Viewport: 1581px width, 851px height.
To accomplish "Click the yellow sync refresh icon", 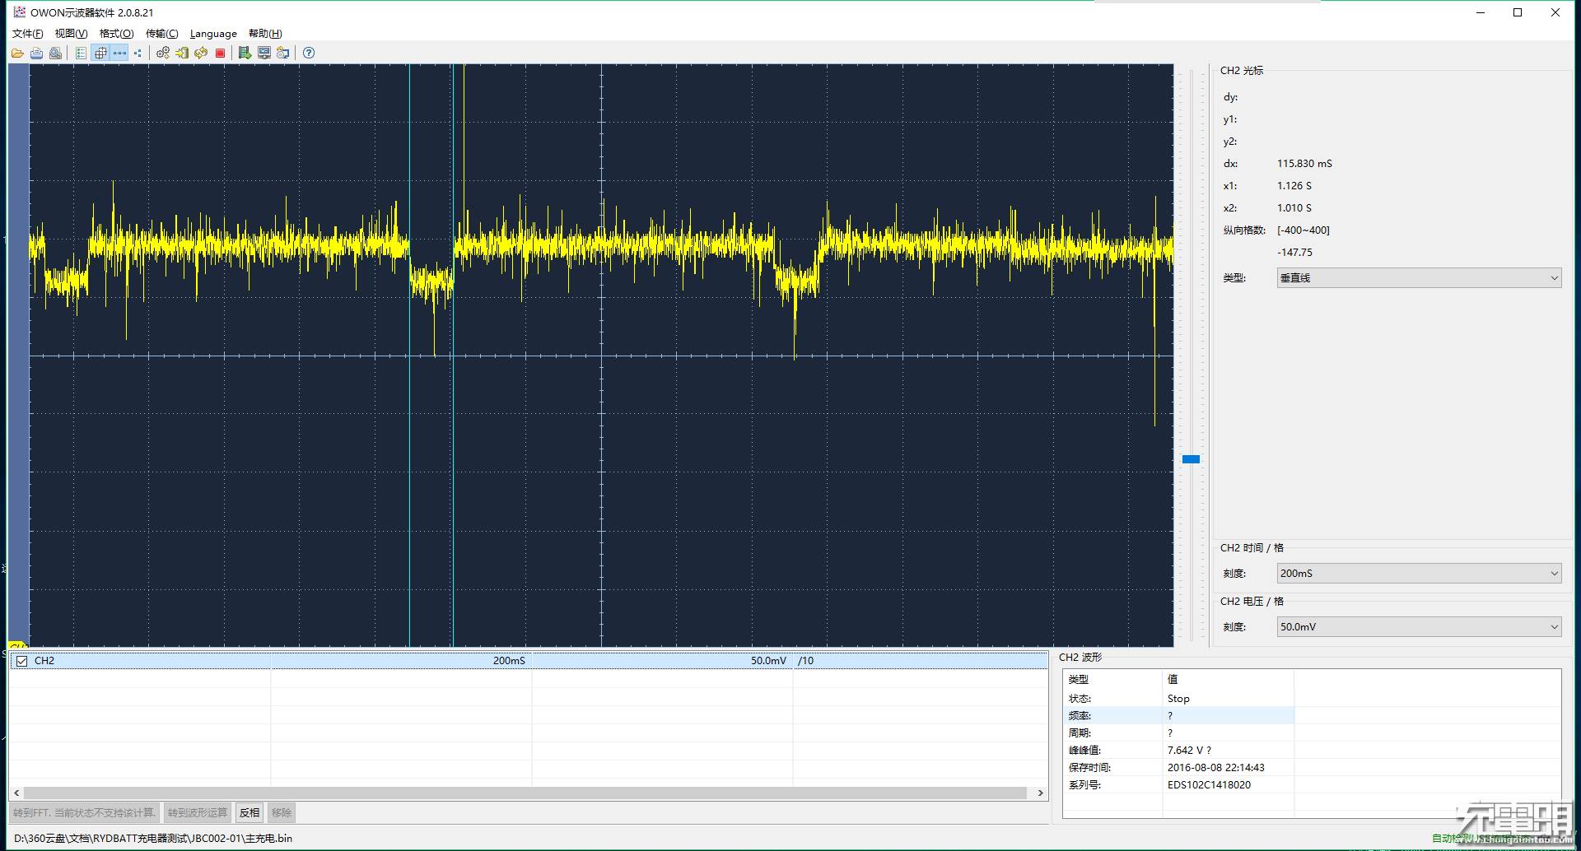I will (x=201, y=53).
